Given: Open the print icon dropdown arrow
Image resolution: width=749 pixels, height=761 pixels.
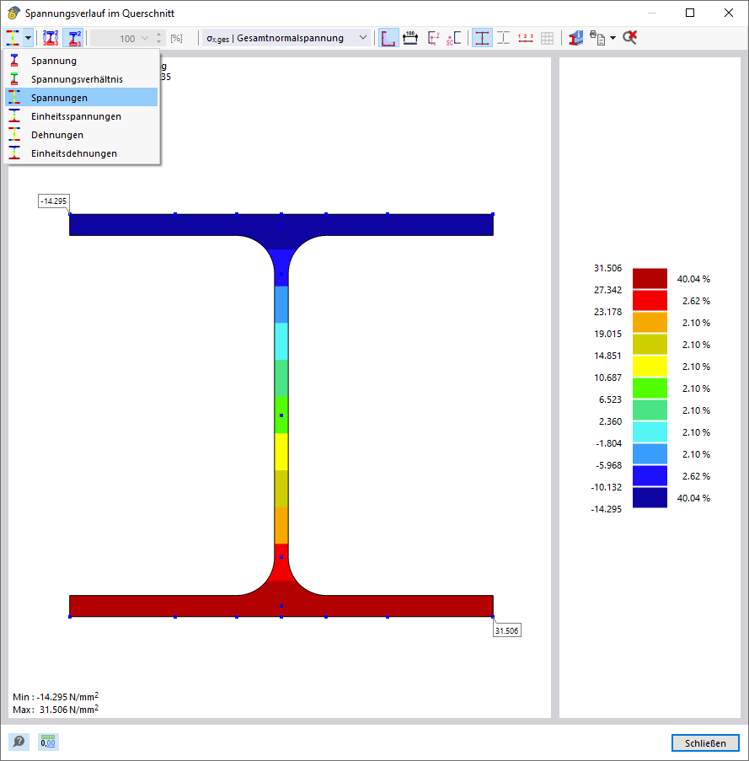Looking at the screenshot, I should [613, 38].
